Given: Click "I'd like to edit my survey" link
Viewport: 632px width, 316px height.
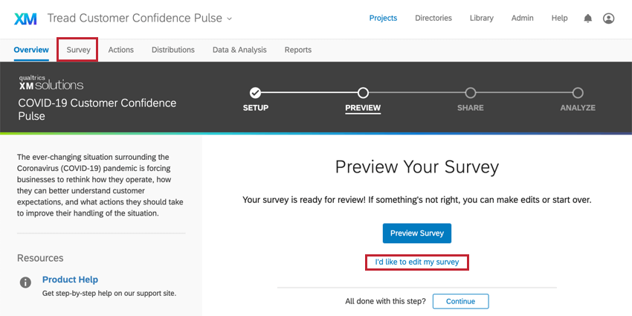Looking at the screenshot, I should tap(417, 262).
